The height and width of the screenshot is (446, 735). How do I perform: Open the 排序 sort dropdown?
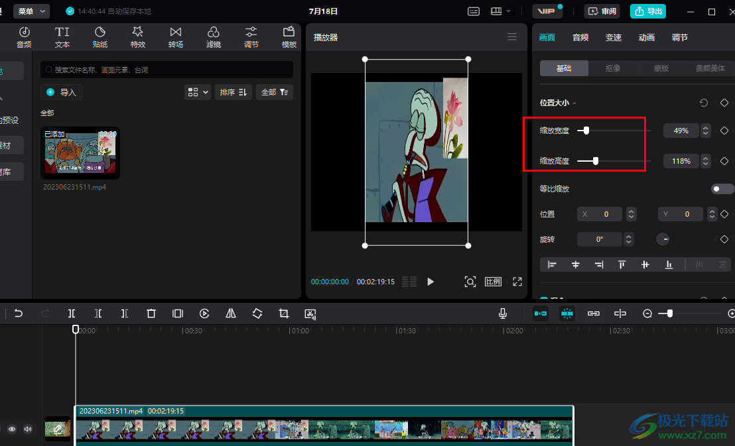pyautogui.click(x=233, y=92)
